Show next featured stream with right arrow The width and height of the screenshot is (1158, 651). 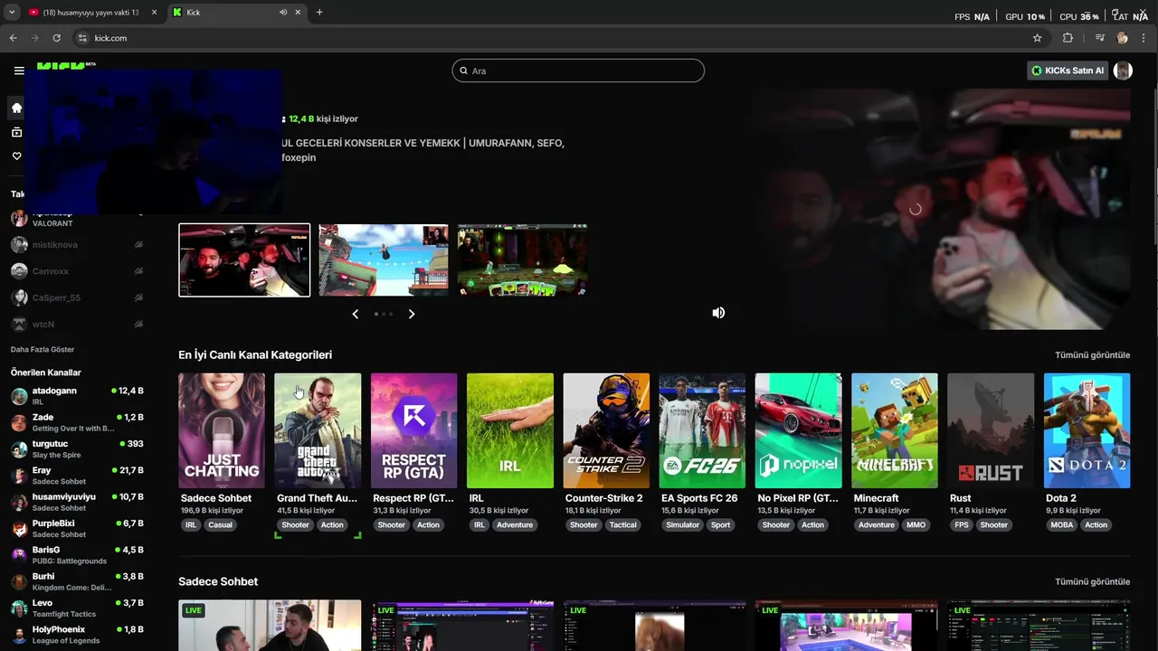412,314
